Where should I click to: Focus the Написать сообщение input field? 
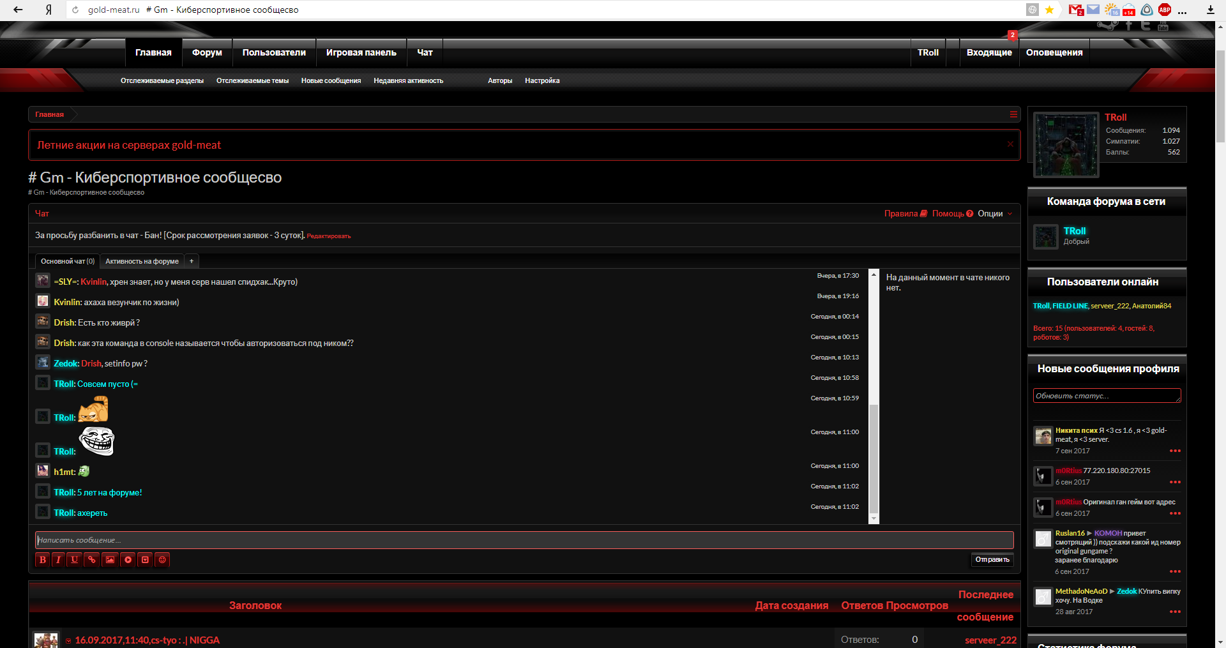coord(524,540)
